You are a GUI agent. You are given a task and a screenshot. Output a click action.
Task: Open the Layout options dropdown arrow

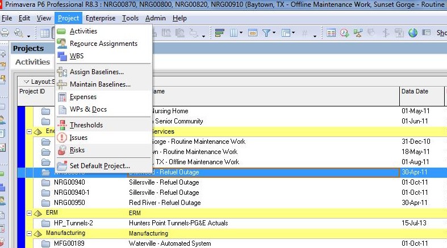tap(26, 82)
